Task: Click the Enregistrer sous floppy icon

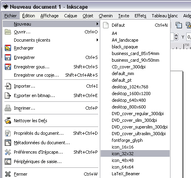Action: click(8, 67)
